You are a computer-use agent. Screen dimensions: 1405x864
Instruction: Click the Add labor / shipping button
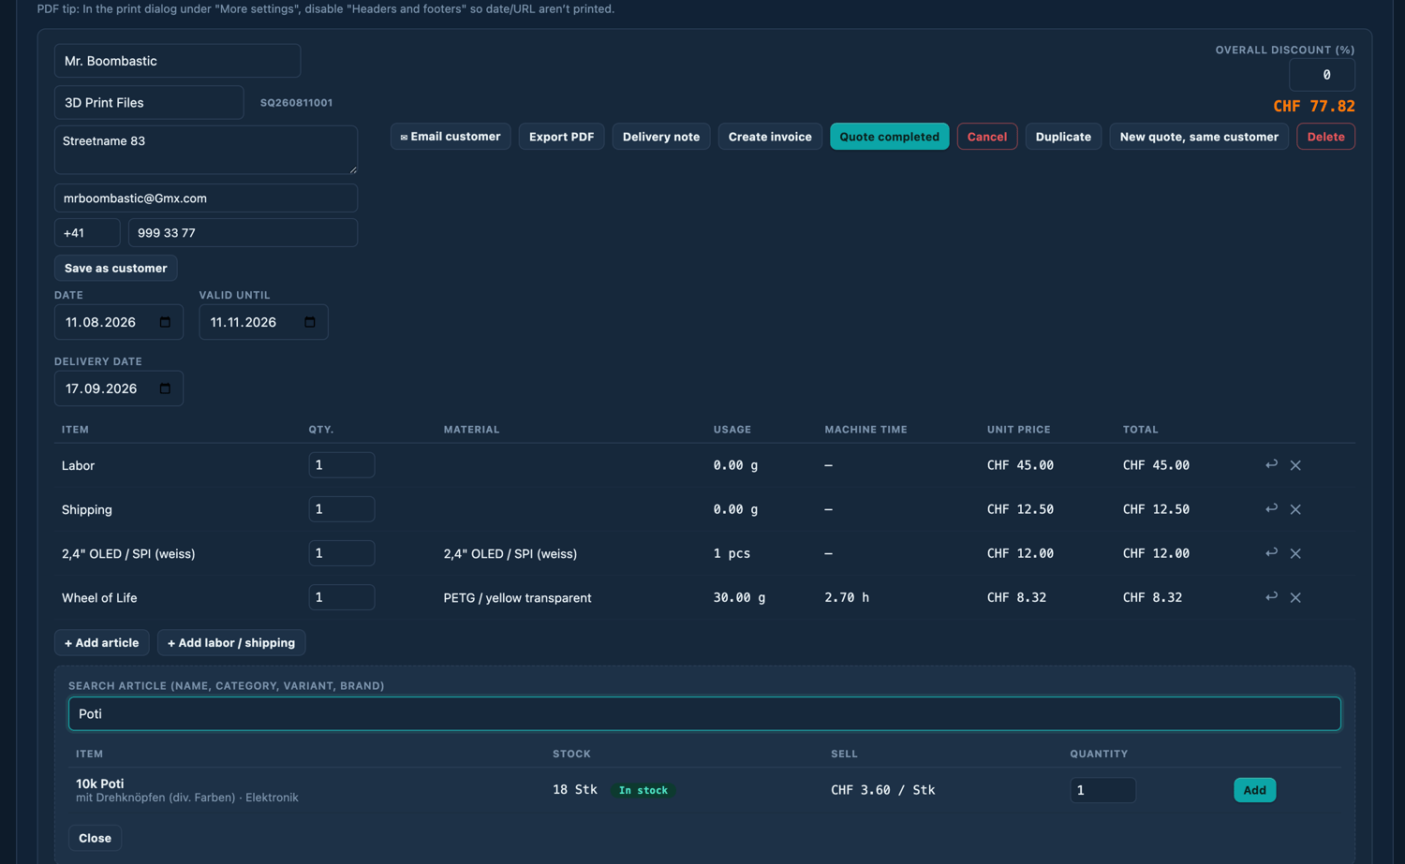(x=231, y=643)
